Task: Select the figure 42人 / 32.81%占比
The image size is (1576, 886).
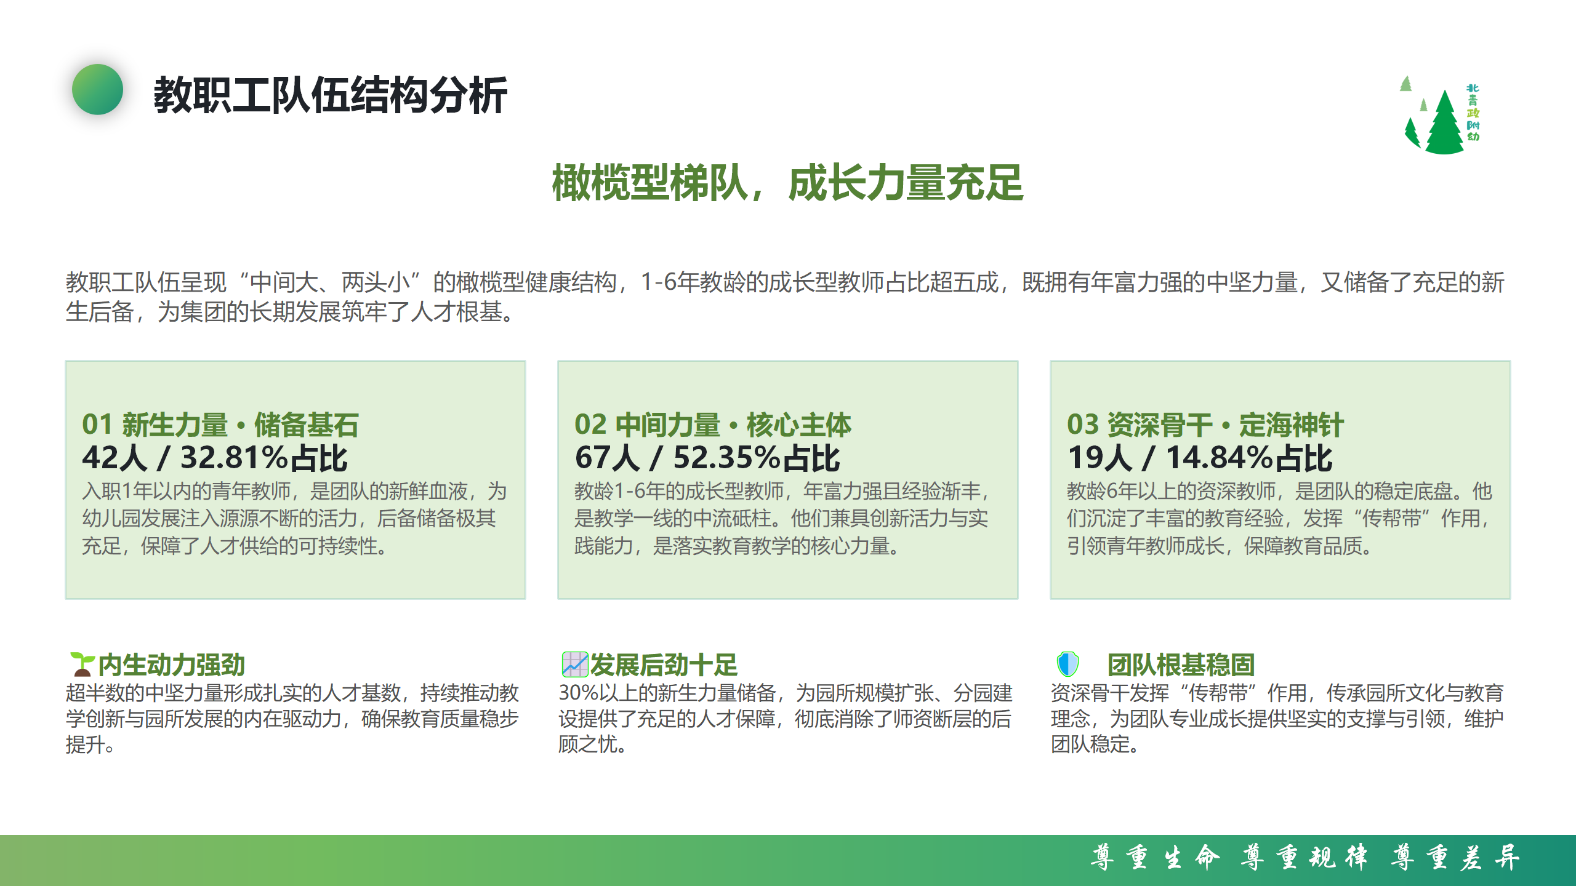Action: [x=215, y=458]
